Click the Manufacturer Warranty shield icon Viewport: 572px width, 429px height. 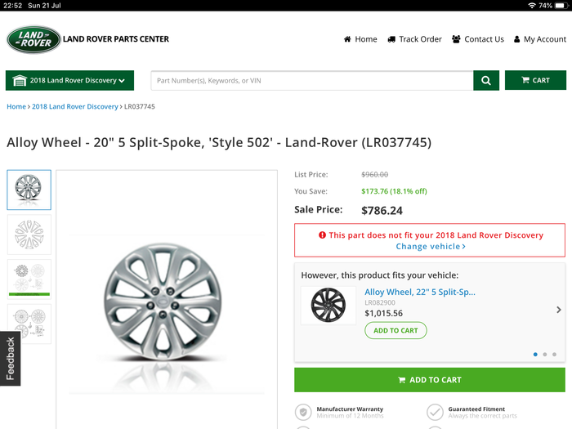[303, 412]
